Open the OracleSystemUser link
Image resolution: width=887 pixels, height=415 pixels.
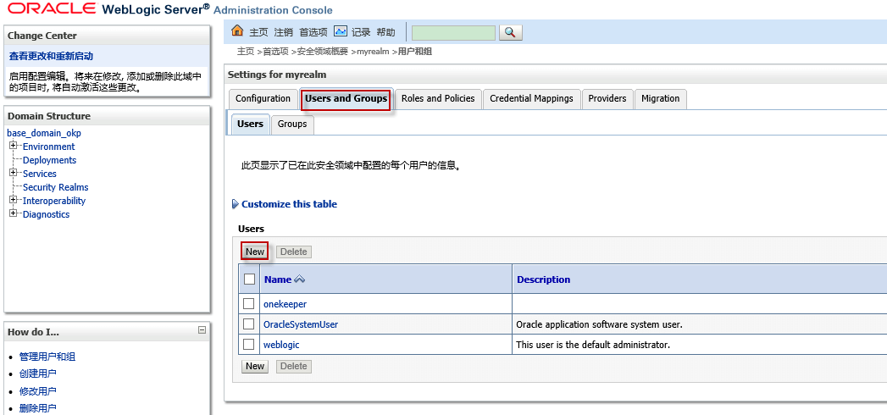point(301,324)
